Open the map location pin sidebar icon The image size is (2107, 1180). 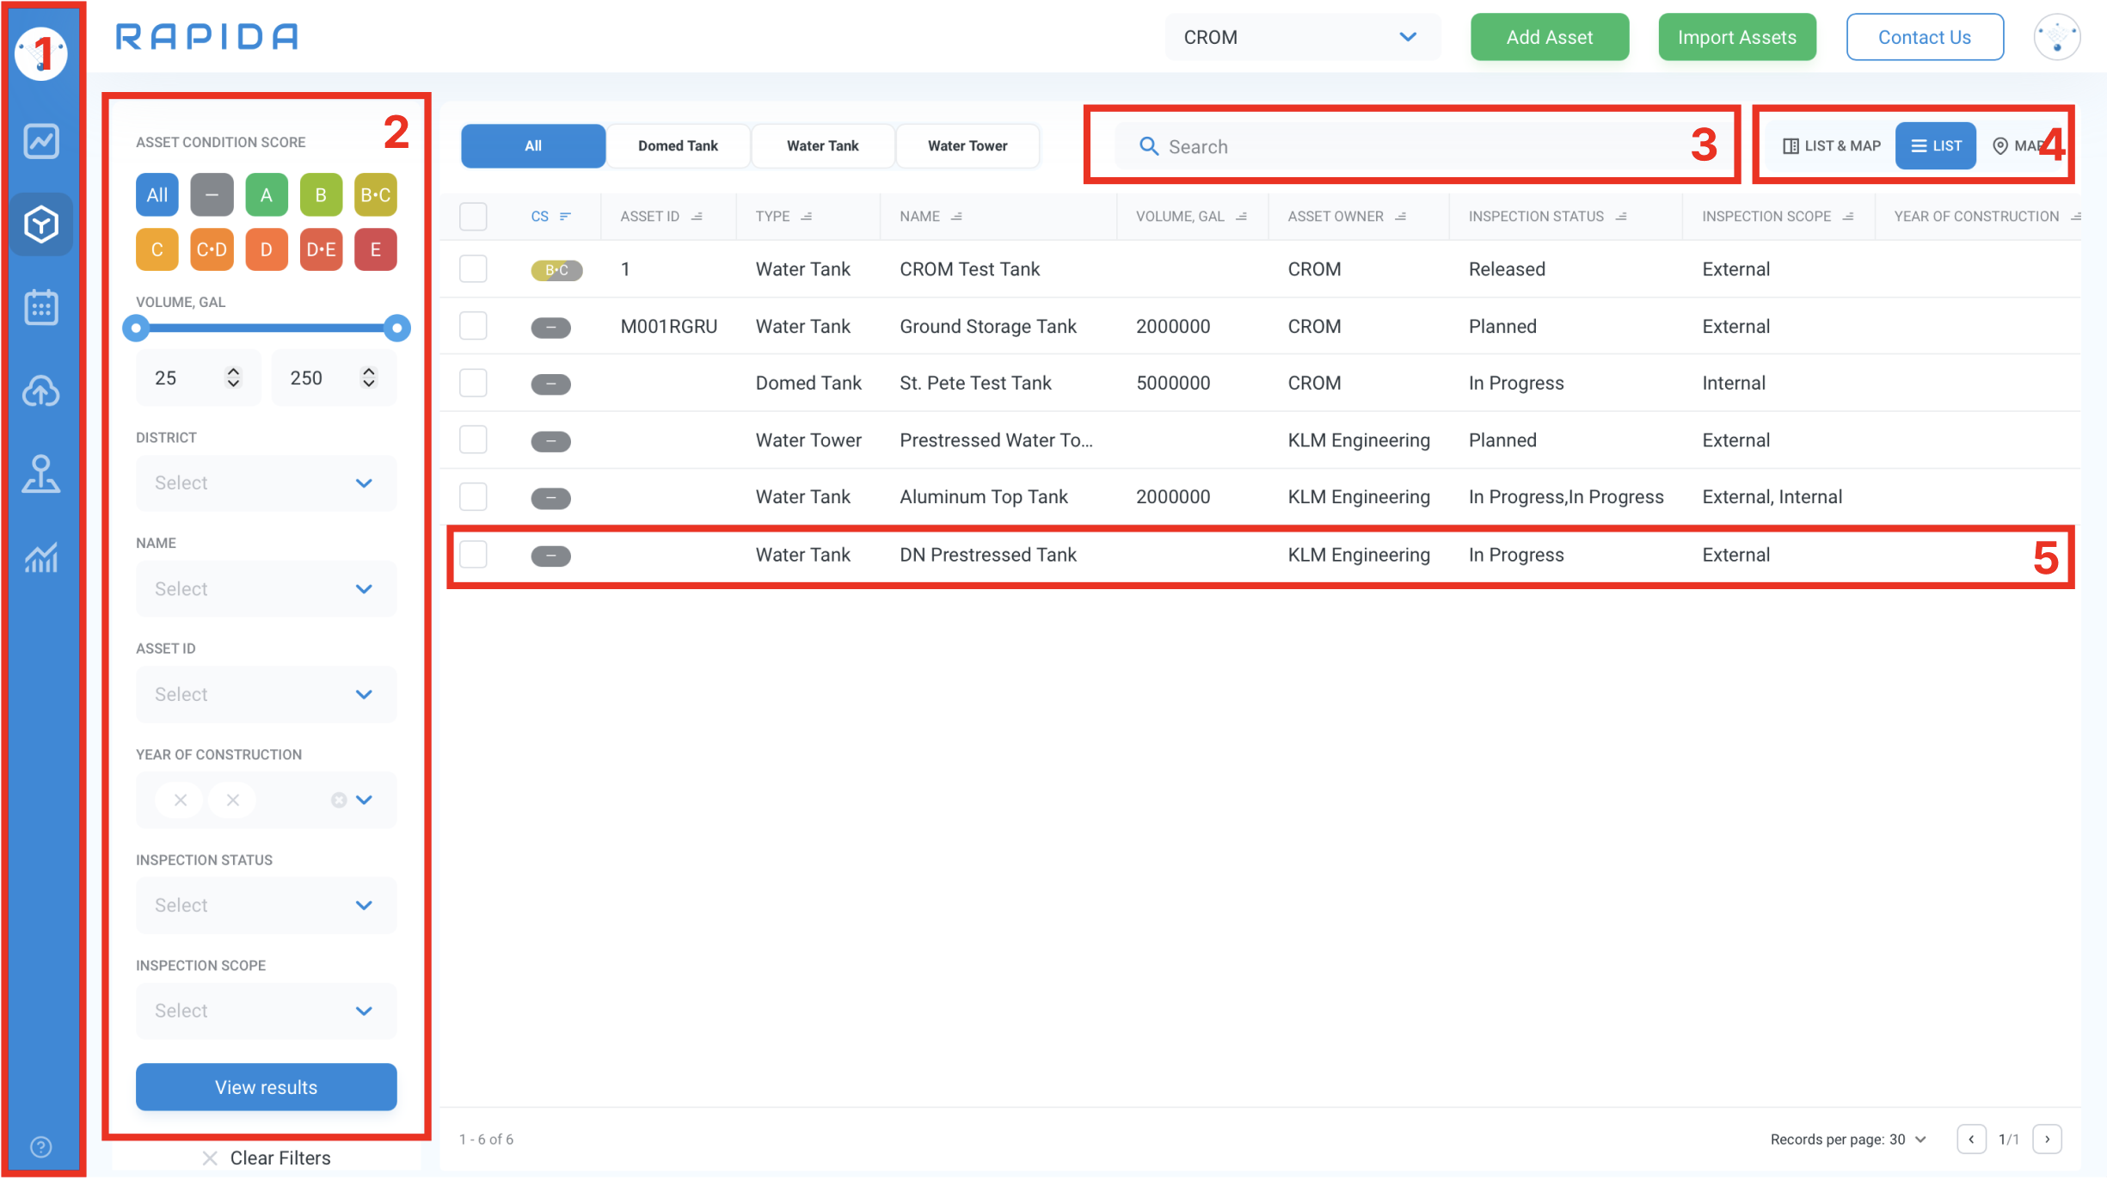tap(40, 474)
